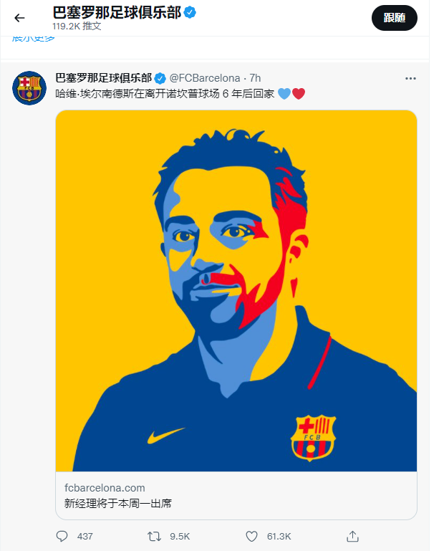Open the @FCBarcelona handle
Viewport: 444px width, 551px height.
(x=205, y=78)
